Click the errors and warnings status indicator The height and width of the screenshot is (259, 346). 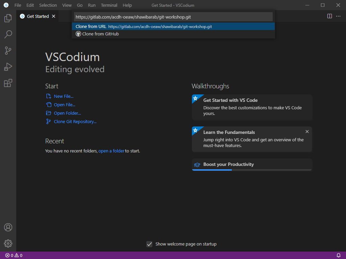[14, 255]
